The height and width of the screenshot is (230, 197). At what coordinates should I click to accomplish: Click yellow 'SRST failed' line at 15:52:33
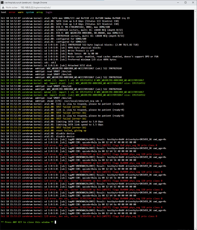(43, 107)
